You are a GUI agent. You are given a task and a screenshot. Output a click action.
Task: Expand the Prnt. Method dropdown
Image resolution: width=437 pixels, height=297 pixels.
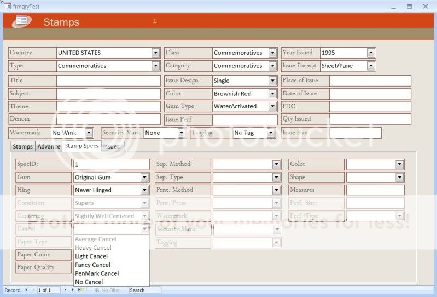pyautogui.click(x=276, y=190)
